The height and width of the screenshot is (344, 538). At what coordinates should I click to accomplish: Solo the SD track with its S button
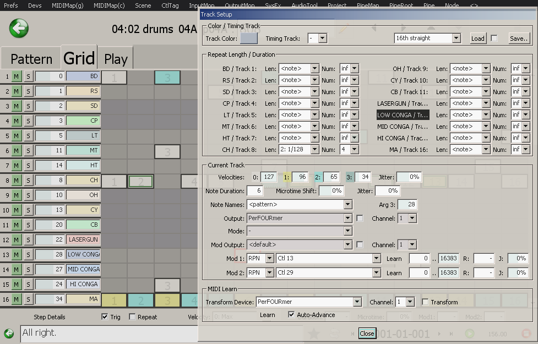(28, 106)
